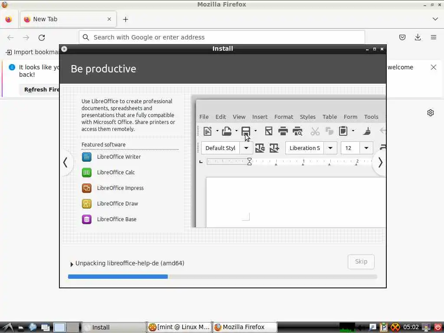Click the Refresh Firefox button

tap(39, 90)
